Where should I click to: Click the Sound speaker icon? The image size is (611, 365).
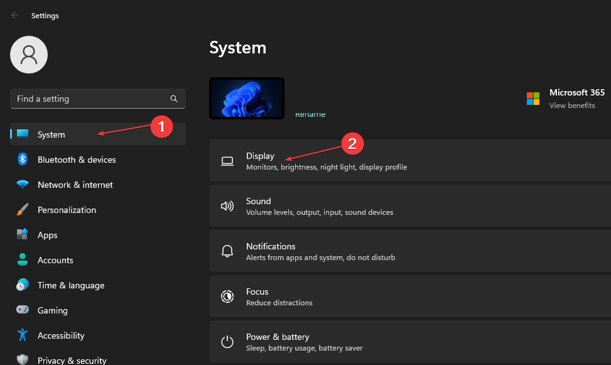227,205
